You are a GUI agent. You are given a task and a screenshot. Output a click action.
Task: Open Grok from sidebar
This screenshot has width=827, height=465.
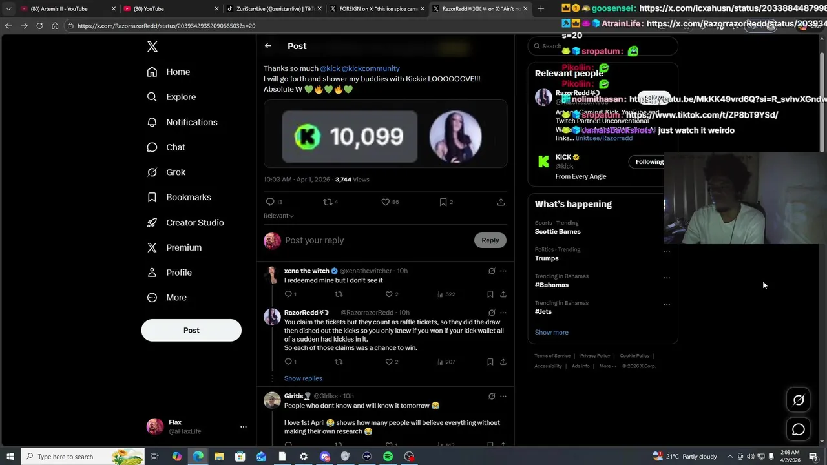166,172
